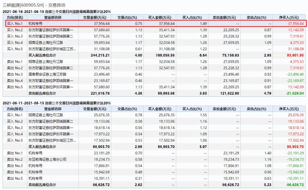Select the 1.22 buy share cell
Image resolution: width=308 pixels, height=190 pixels.
point(203,49)
